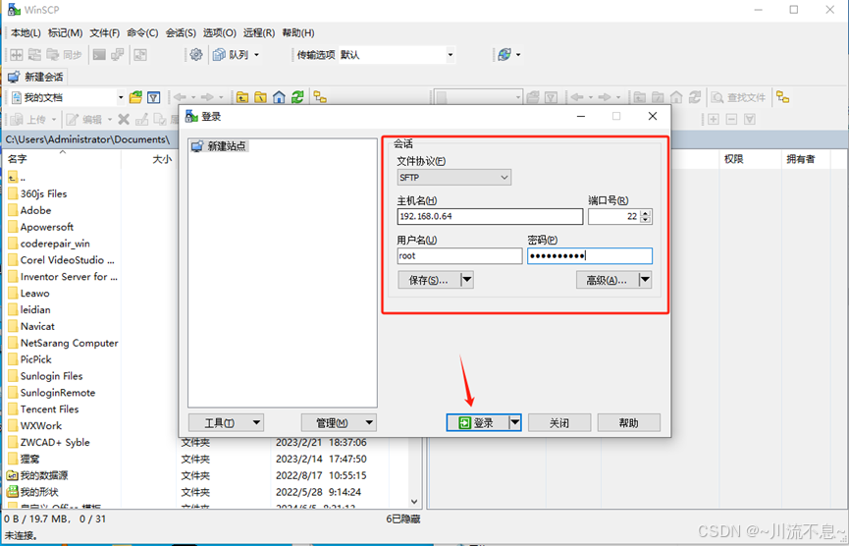Go to local parent directory folder icon

(x=242, y=97)
